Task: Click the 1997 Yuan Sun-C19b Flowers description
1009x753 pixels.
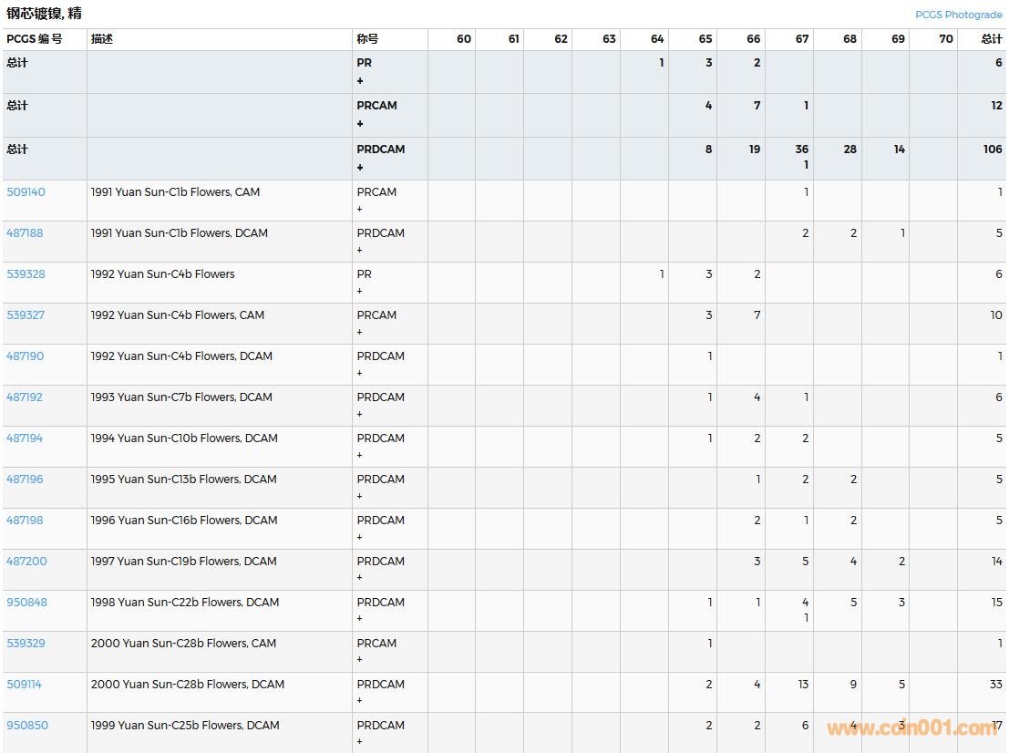Action: coord(183,562)
